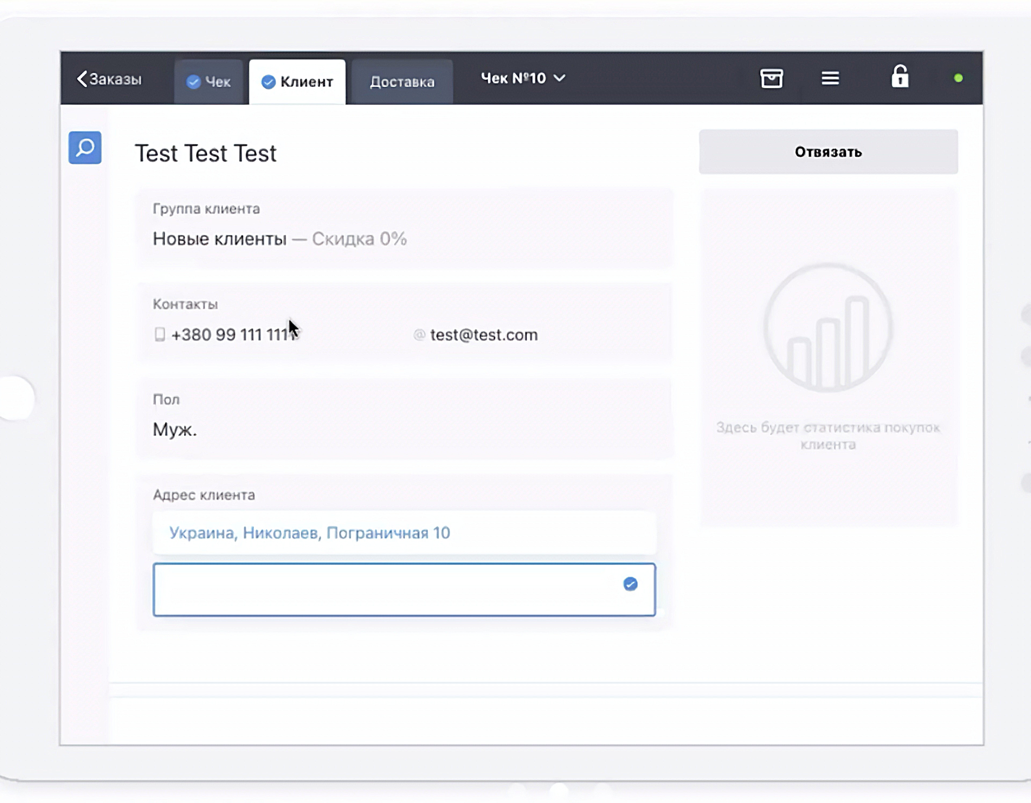Click email test@test.com
The image size is (1031, 803).
tap(484, 335)
